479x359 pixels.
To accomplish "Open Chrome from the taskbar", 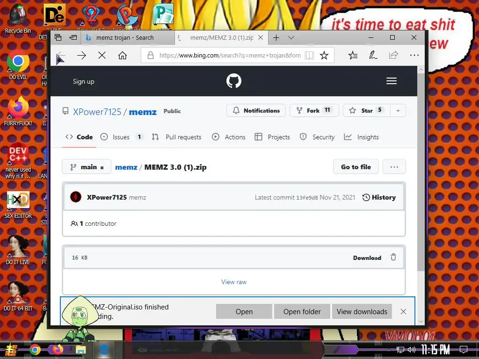I will click(35, 350).
